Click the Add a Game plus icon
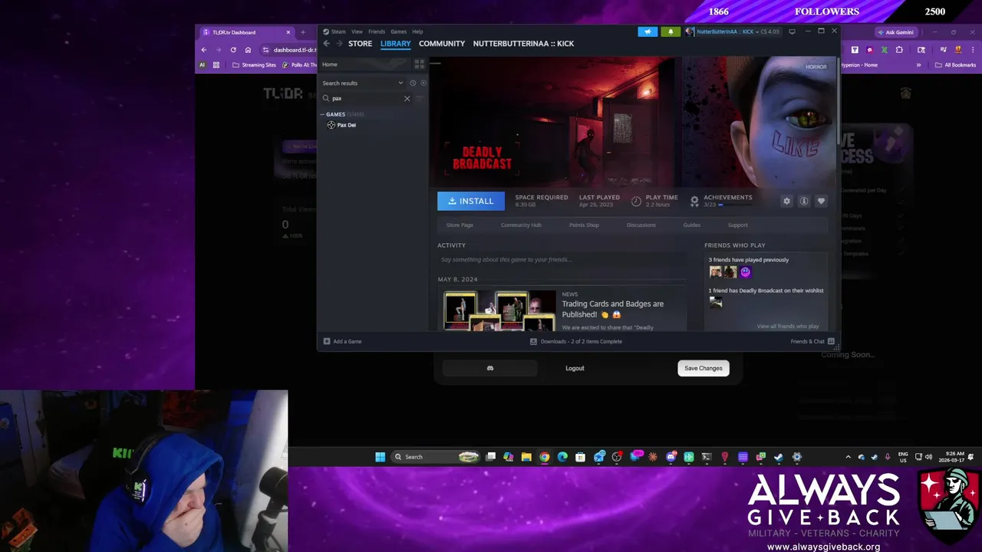 [x=327, y=341]
